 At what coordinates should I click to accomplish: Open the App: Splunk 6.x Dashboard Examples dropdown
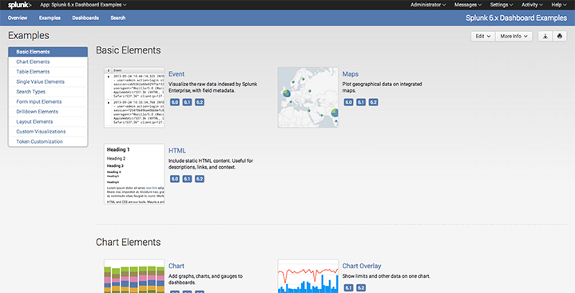pyautogui.click(x=83, y=5)
